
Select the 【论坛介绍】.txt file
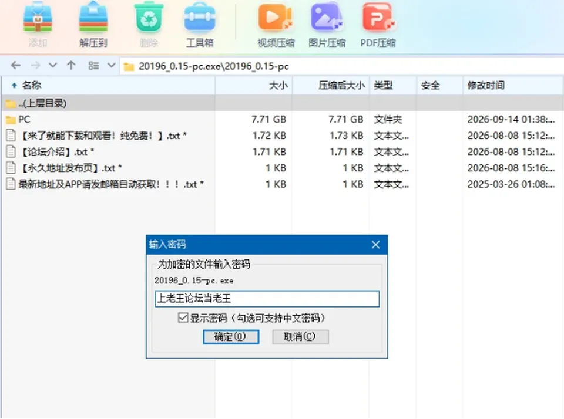click(x=282, y=151)
